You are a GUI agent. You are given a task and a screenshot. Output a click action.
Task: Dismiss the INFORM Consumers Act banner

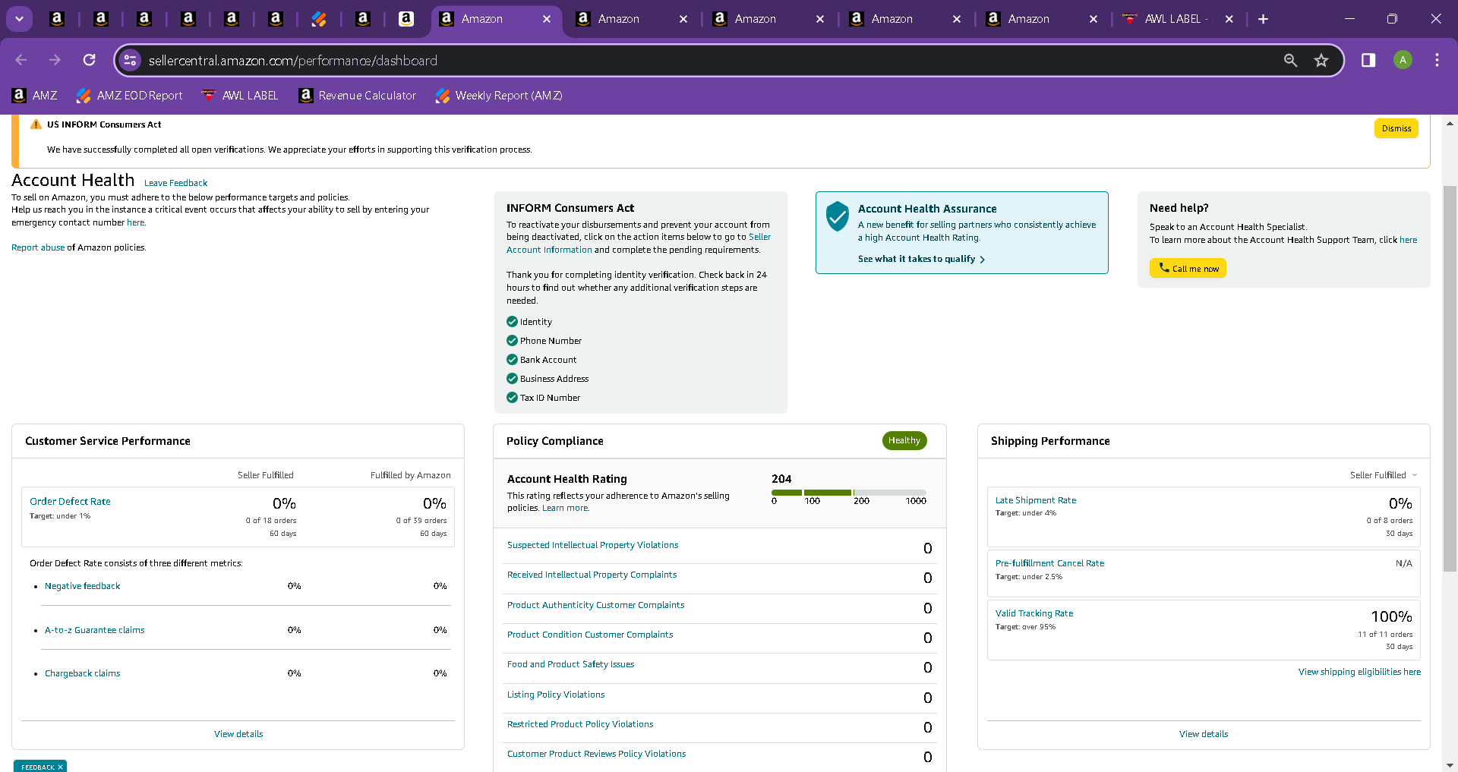point(1396,128)
